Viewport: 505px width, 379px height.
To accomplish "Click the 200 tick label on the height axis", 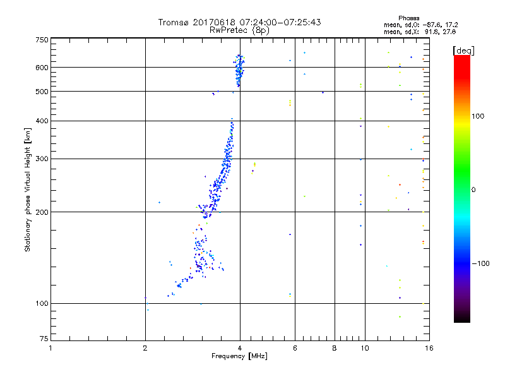I will [41, 212].
